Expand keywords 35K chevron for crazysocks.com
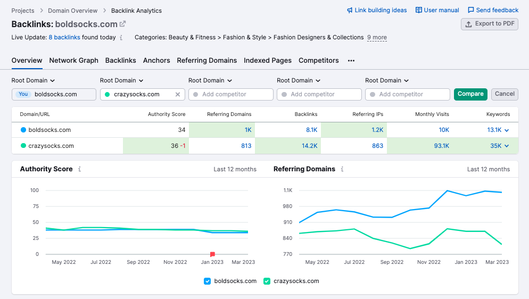The width and height of the screenshot is (529, 299). click(507, 146)
